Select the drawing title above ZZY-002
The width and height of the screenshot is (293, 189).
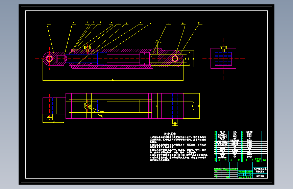pos(260,170)
